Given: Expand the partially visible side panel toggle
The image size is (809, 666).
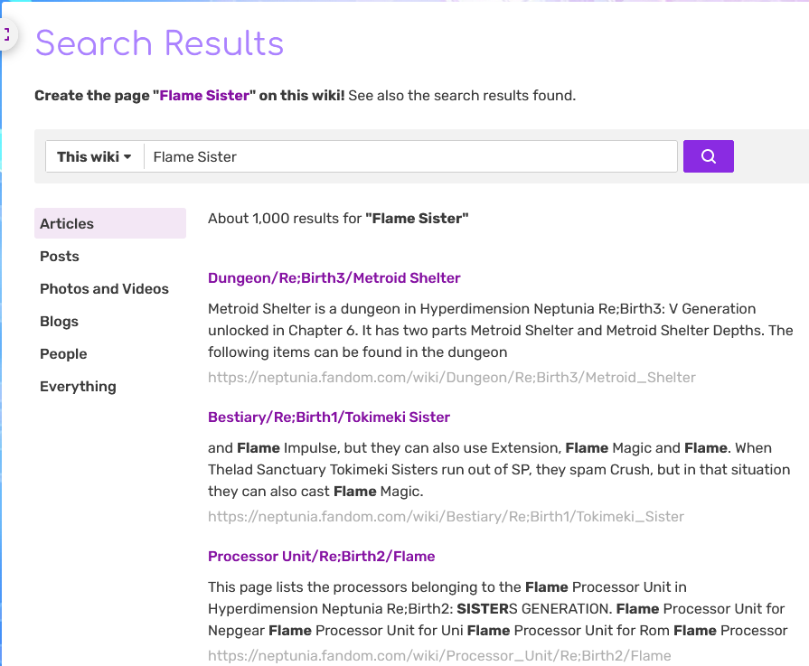Looking at the screenshot, I should (7, 34).
